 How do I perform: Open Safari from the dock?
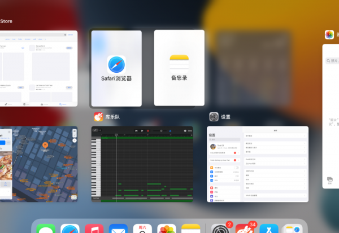click(x=70, y=228)
